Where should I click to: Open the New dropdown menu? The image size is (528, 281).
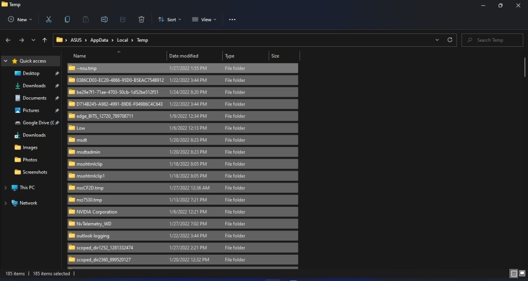point(20,20)
